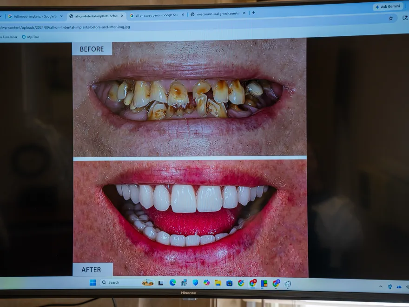Open the myaccount-us.aligntech.com tab
The height and width of the screenshot is (307, 409).
[x=218, y=14]
